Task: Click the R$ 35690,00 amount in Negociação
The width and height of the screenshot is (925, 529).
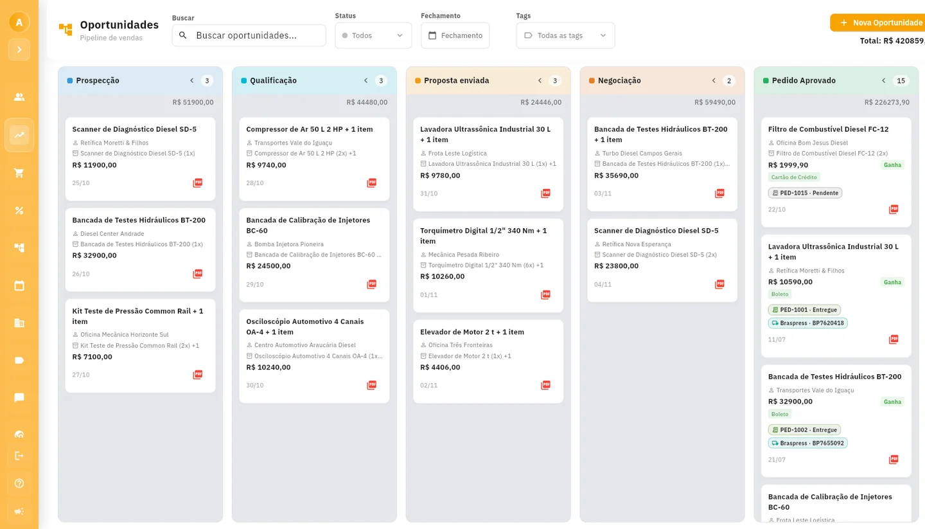Action: tap(617, 175)
